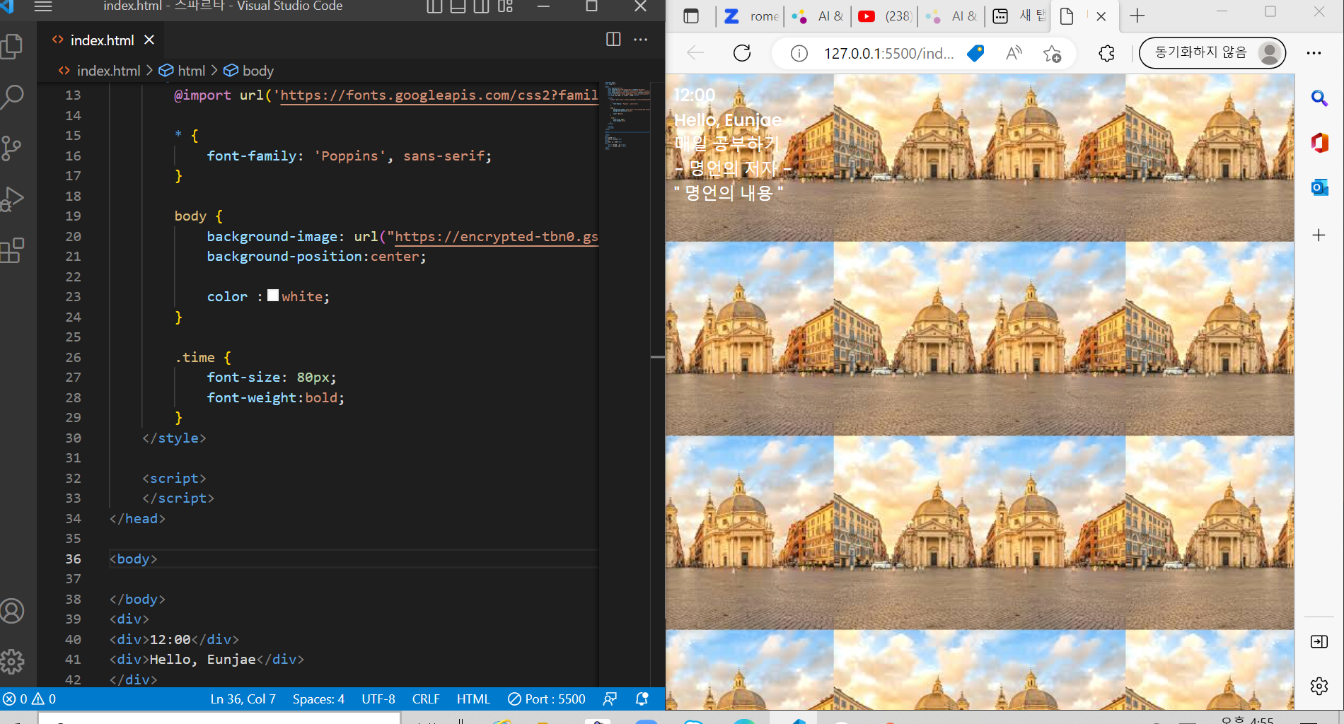Screen dimensions: 1344x724
Task: Toggle the bottom panel layout
Action: [x=458, y=6]
